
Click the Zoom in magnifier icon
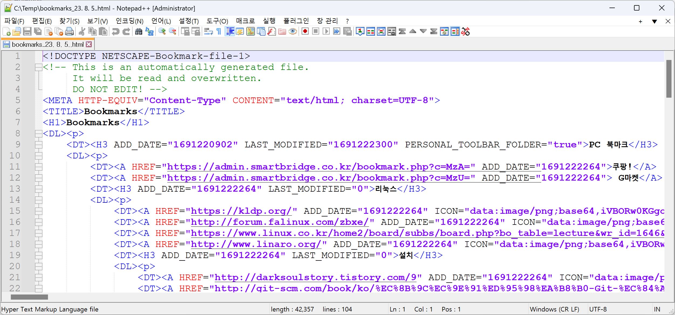click(162, 32)
